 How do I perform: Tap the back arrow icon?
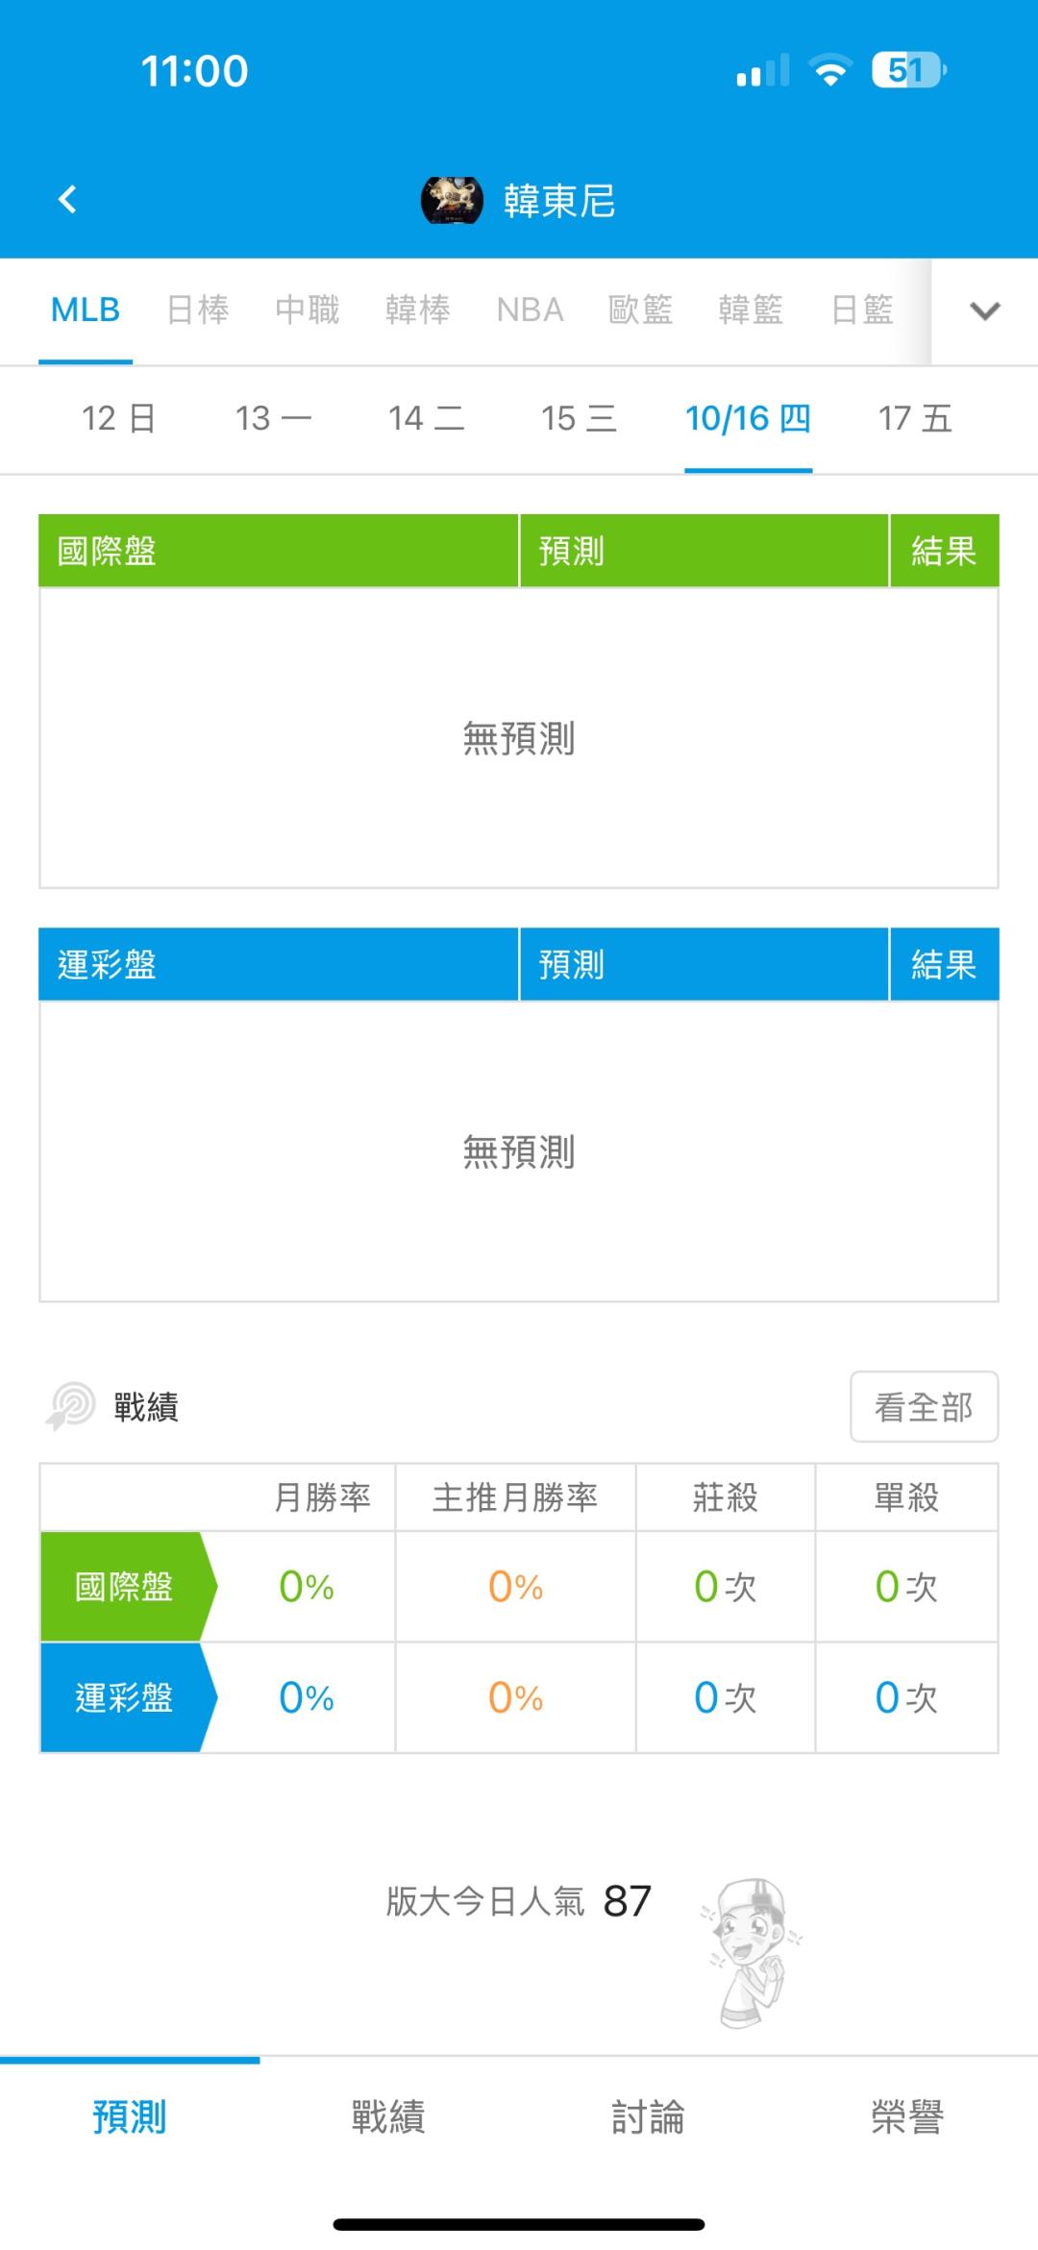(x=67, y=200)
